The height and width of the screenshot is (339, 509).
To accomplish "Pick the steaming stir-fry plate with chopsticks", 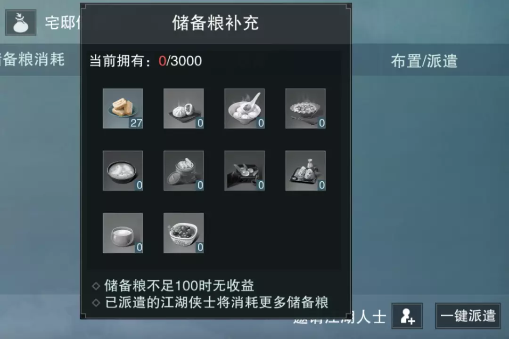I will tap(305, 108).
